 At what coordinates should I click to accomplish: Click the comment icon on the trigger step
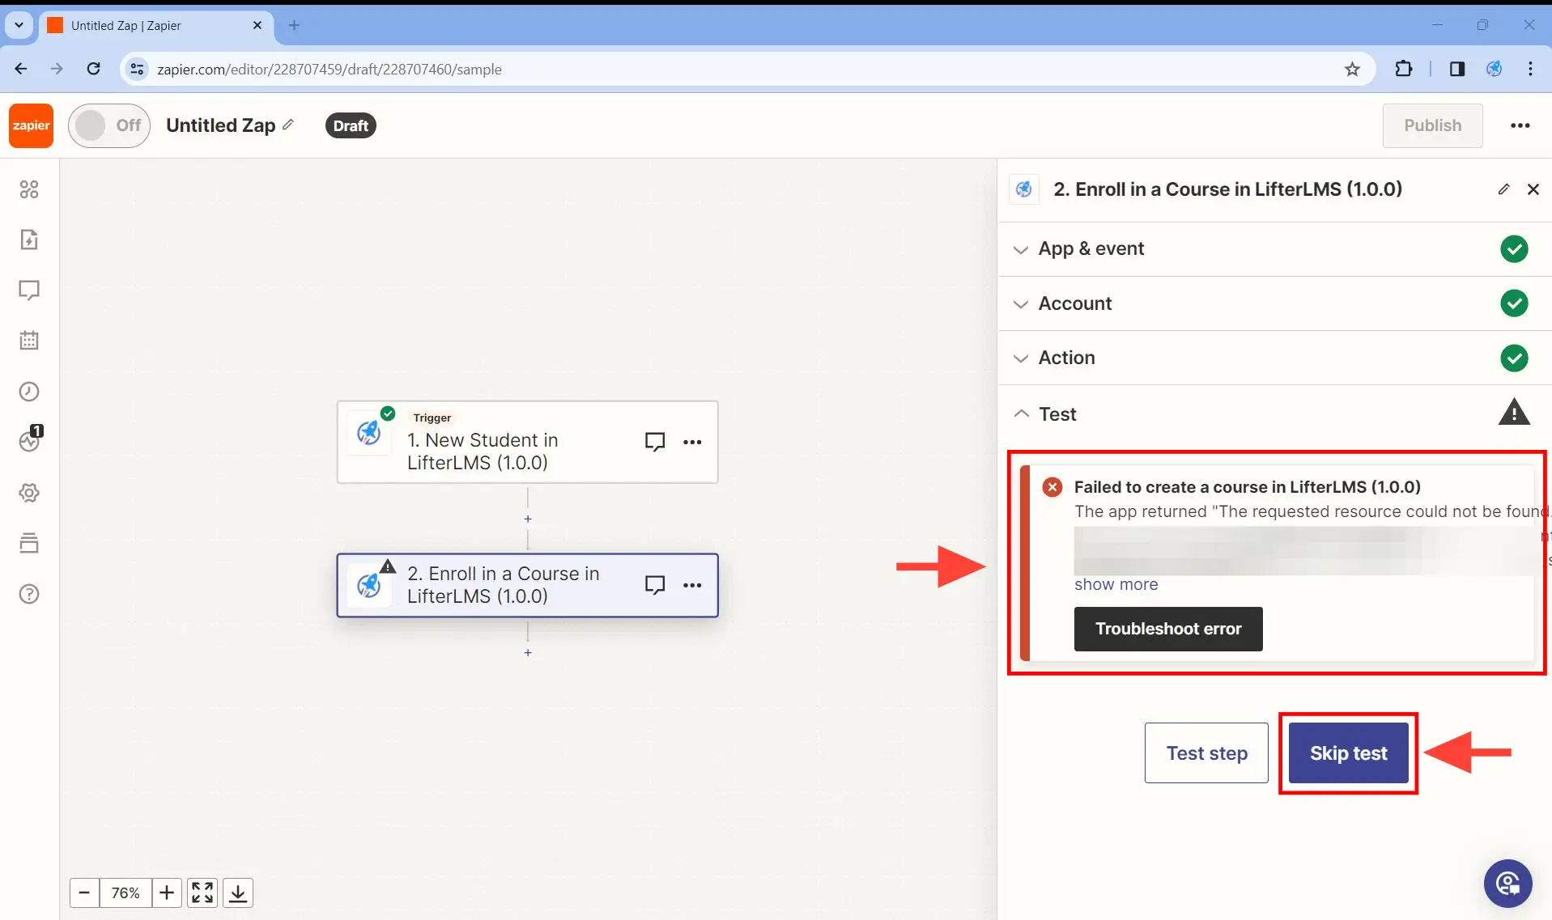[x=655, y=442]
